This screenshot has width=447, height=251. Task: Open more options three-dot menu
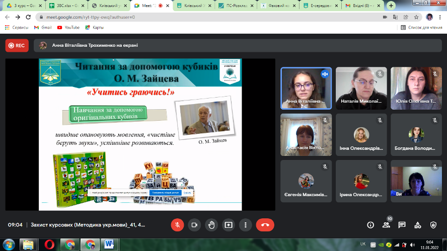(x=246, y=225)
